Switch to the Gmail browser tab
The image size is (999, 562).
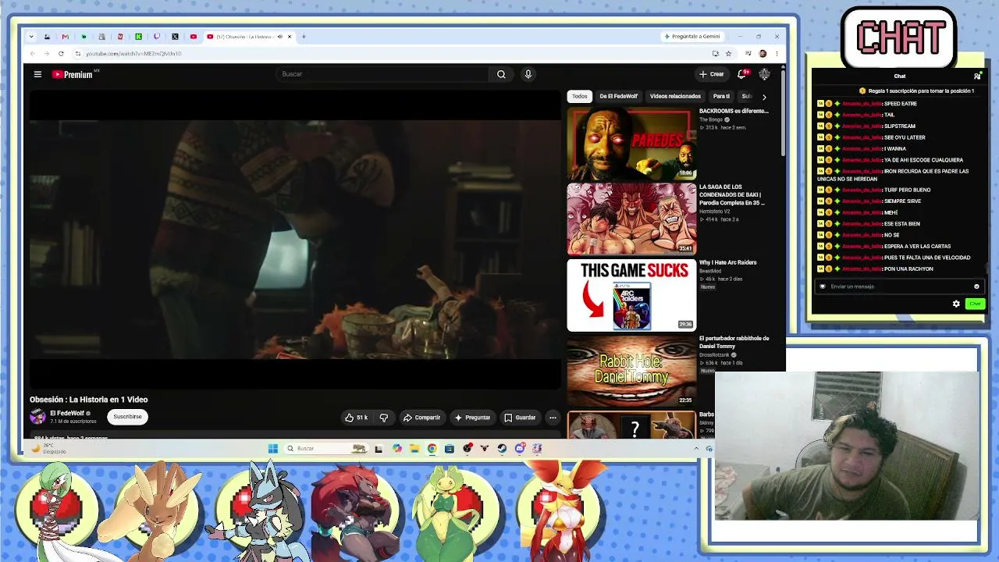click(x=65, y=37)
